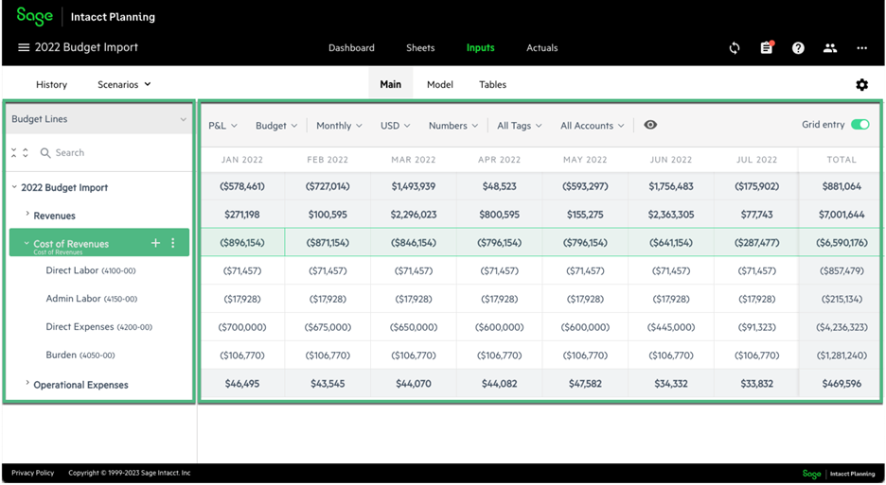Screen dimensions: 886x485
Task: Open Cost of Revenues row options menu
Action: pos(173,243)
